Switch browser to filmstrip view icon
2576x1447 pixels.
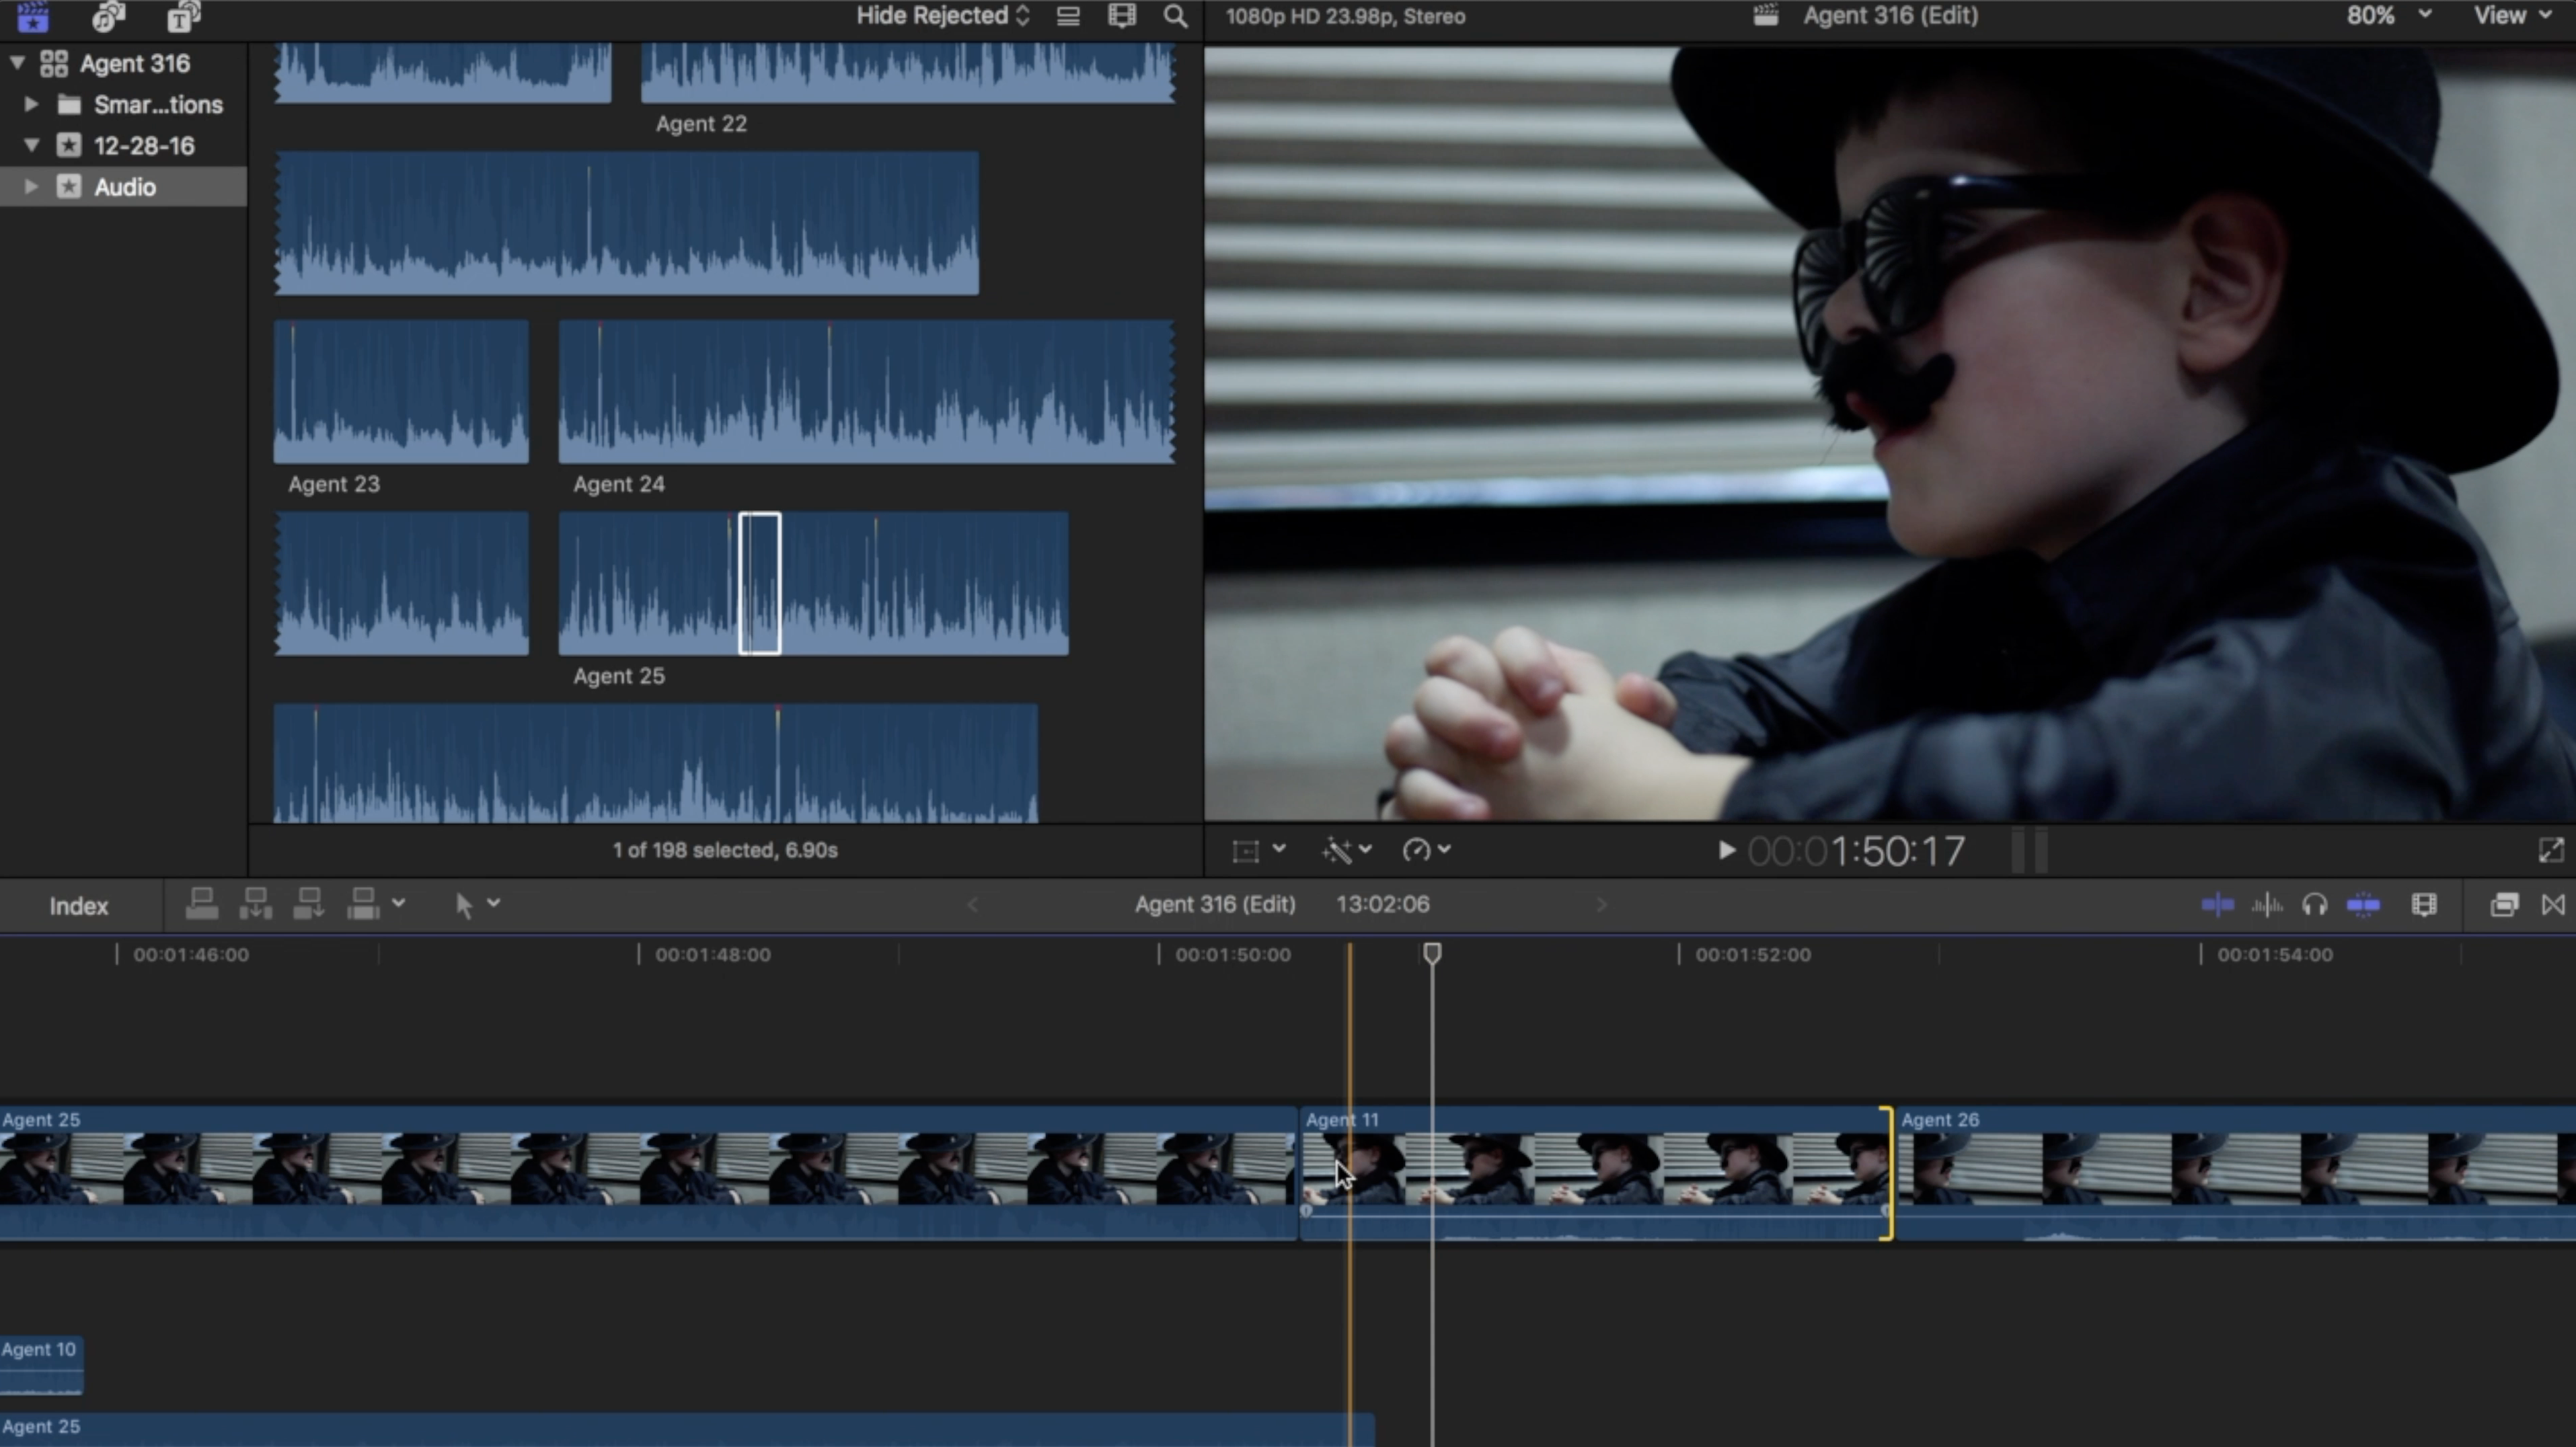[1122, 16]
